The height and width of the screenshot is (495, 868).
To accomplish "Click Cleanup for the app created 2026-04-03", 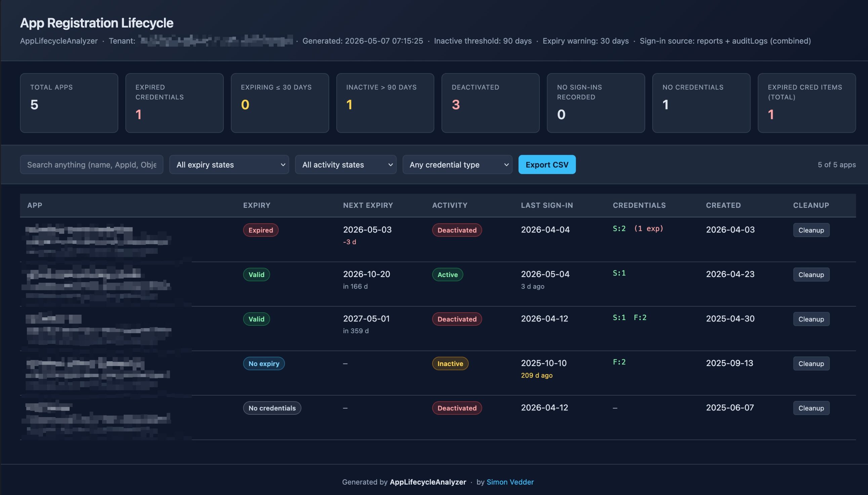I will [x=811, y=230].
